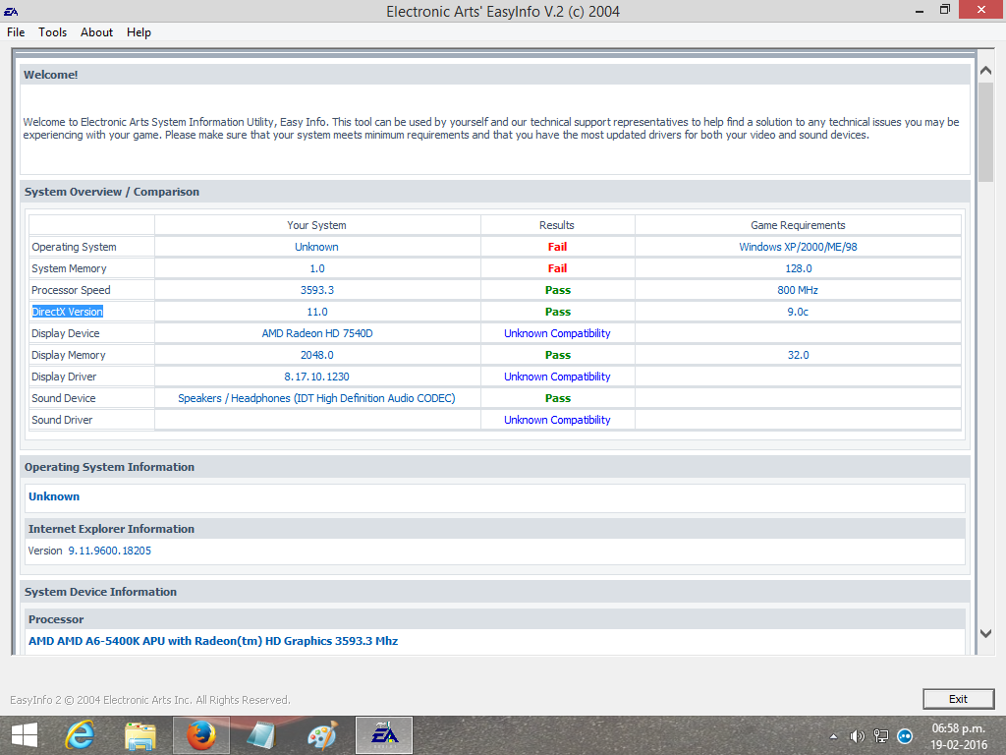Screen dimensions: 1006x755
Task: Minimize the EasyInfo window
Action: [x=920, y=10]
